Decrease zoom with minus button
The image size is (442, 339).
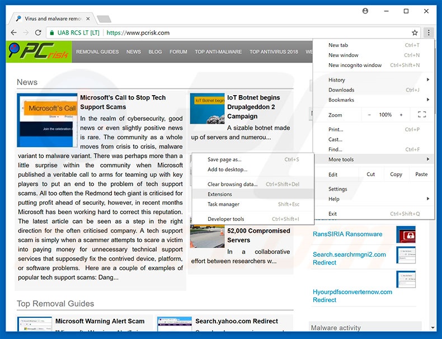tap(369, 115)
